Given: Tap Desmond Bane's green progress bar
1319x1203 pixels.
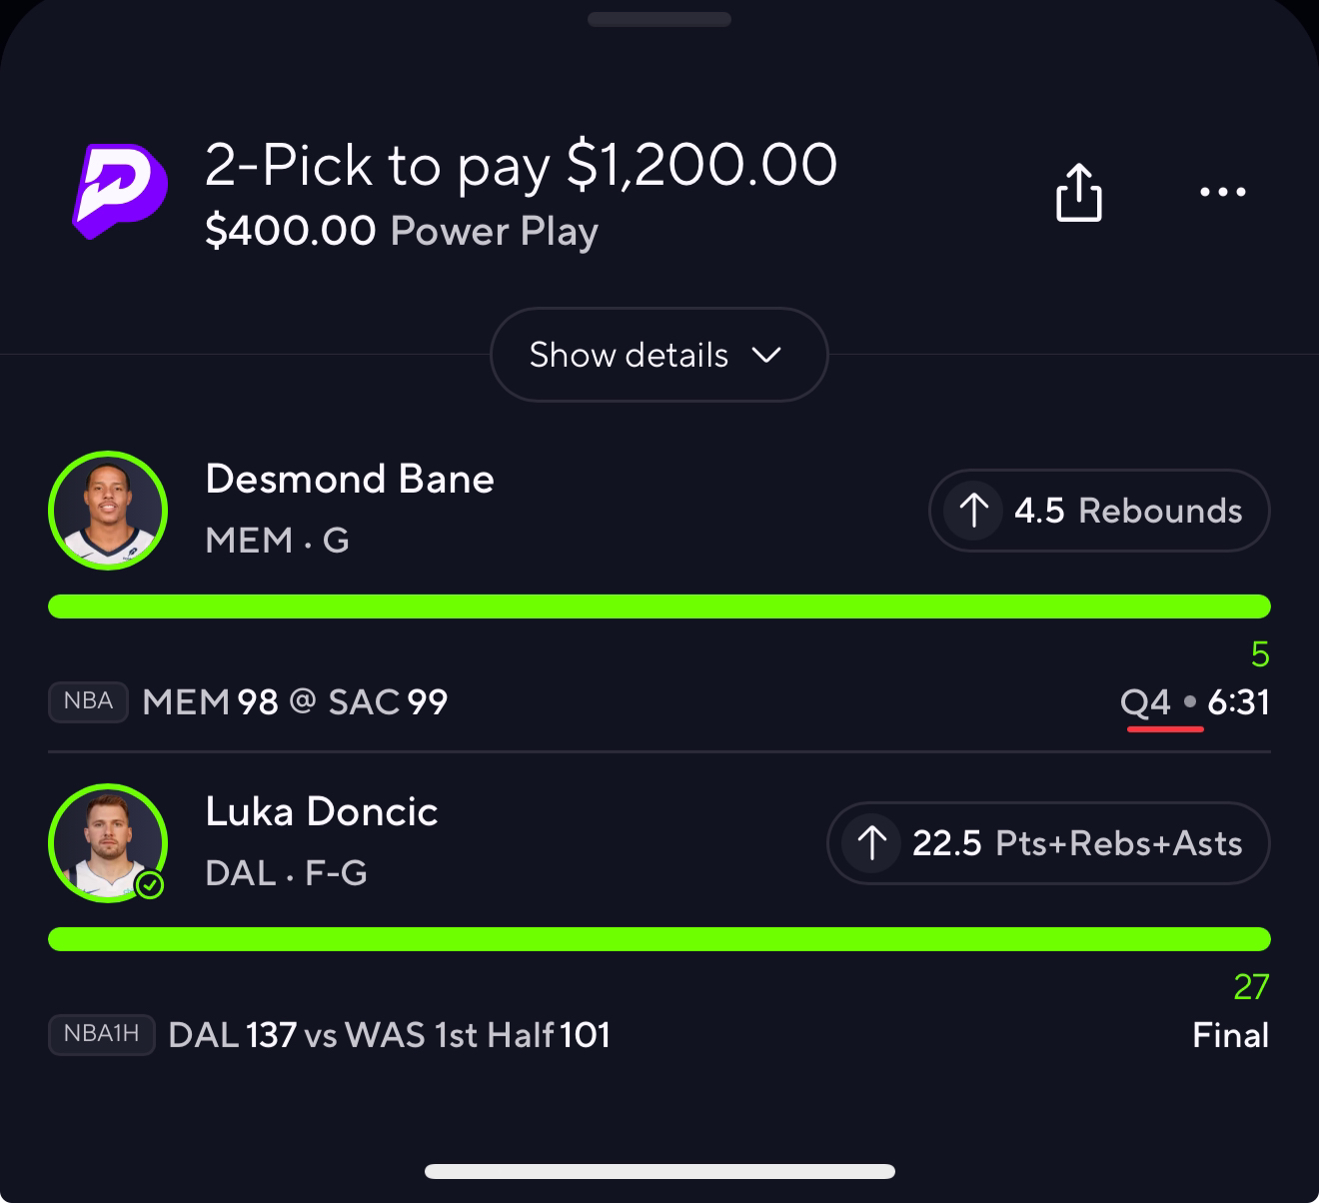Looking at the screenshot, I should click(x=659, y=606).
